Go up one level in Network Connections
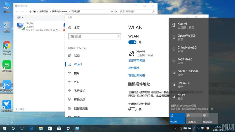235x132 pixels. 30,11
